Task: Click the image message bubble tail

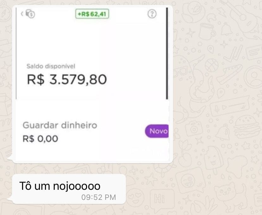Action: pyautogui.click(x=10, y=158)
